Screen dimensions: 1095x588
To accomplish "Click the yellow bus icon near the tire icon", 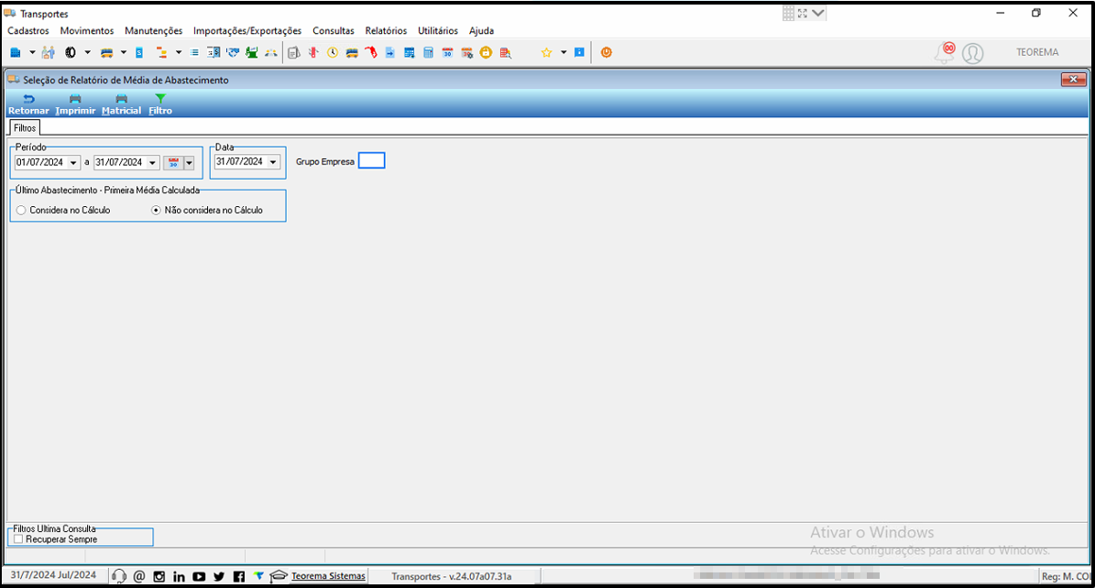I will (x=107, y=52).
